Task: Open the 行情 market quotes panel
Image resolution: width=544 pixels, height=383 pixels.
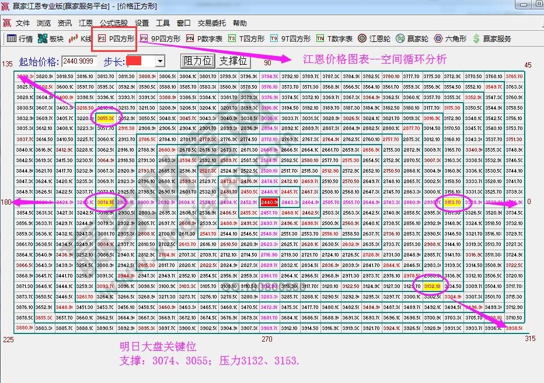Action: pyautogui.click(x=22, y=40)
